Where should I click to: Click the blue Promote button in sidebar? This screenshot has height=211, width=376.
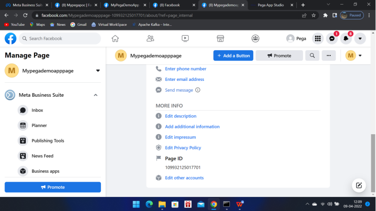point(53,187)
